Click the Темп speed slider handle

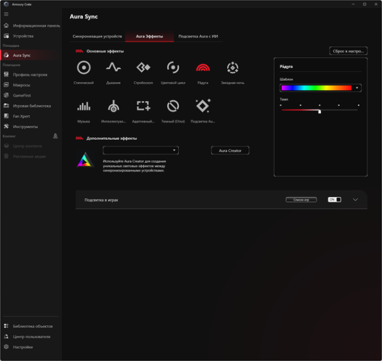coord(320,111)
